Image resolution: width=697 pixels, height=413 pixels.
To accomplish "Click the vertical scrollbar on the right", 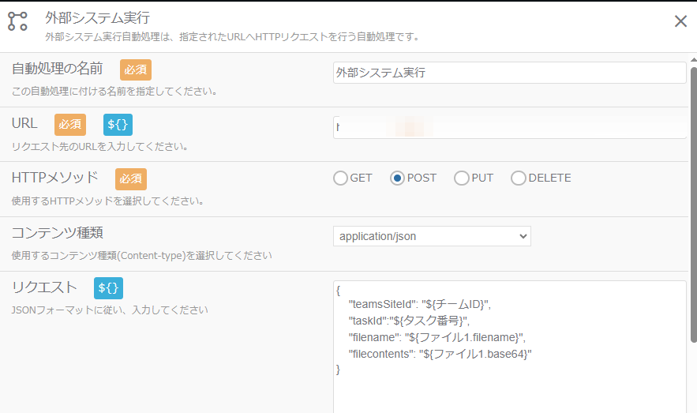I will click(x=693, y=205).
